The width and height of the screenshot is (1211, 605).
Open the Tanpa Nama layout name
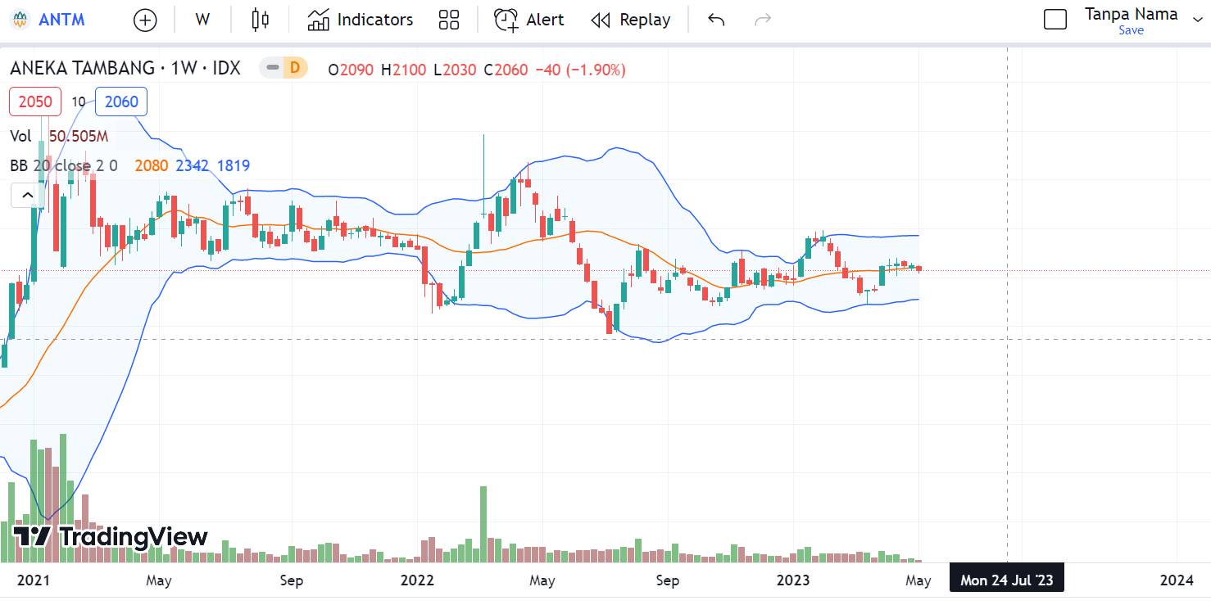[x=1132, y=14]
